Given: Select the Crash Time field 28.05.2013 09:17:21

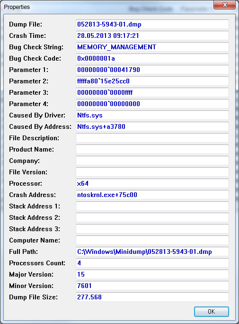Looking at the screenshot, I should (x=152, y=36).
